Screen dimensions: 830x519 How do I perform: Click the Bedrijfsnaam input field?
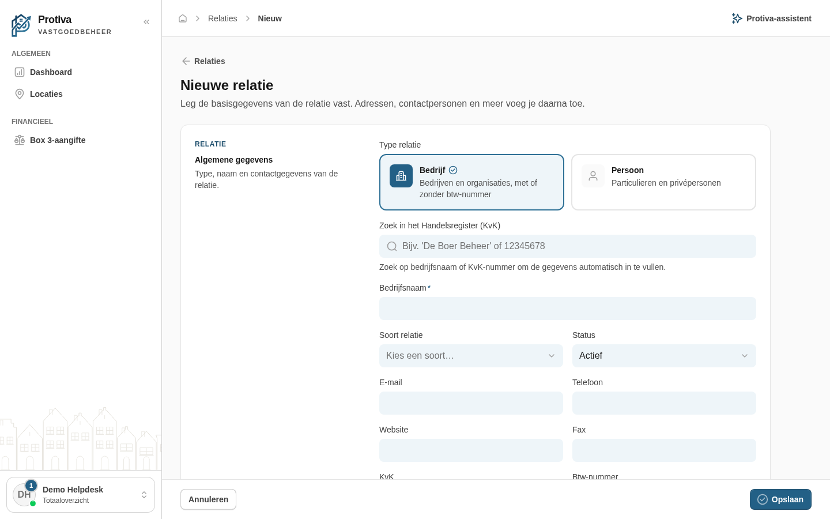568,309
